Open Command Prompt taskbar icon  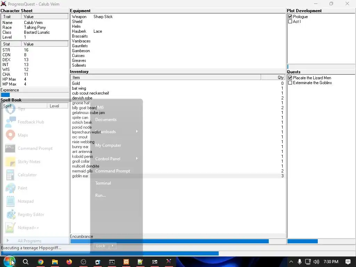pyautogui.click(x=112, y=262)
